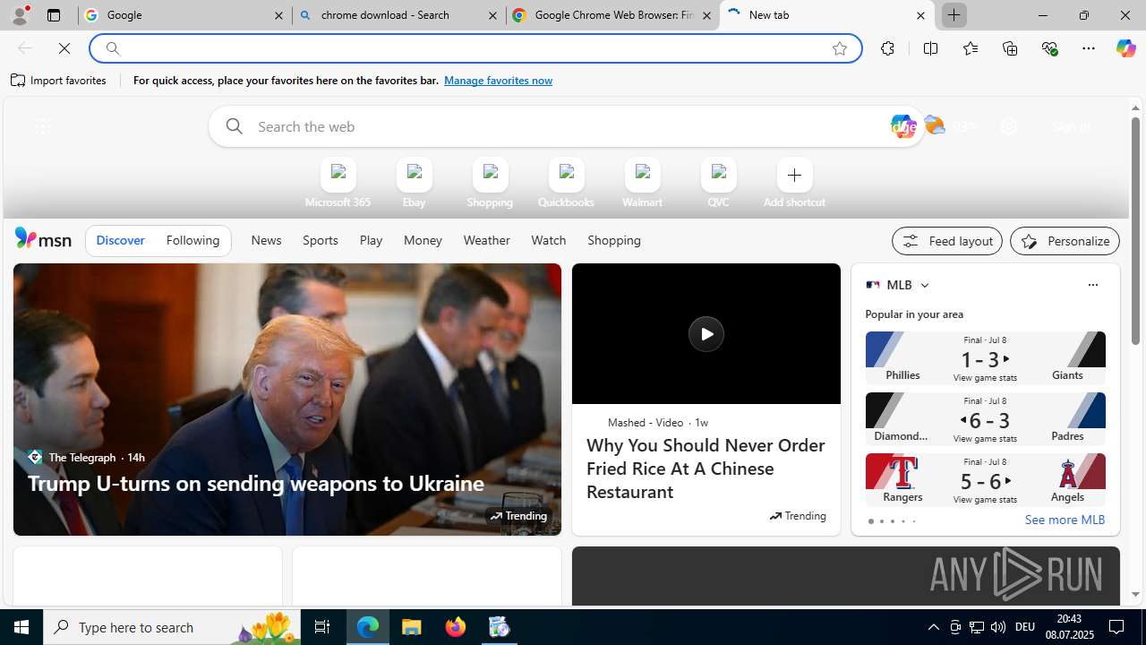This screenshot has width=1146, height=645.
Task: View Phillies vs Giants game stats
Action: coord(985,378)
